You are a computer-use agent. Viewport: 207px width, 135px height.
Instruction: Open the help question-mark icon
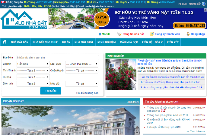click(204, 4)
